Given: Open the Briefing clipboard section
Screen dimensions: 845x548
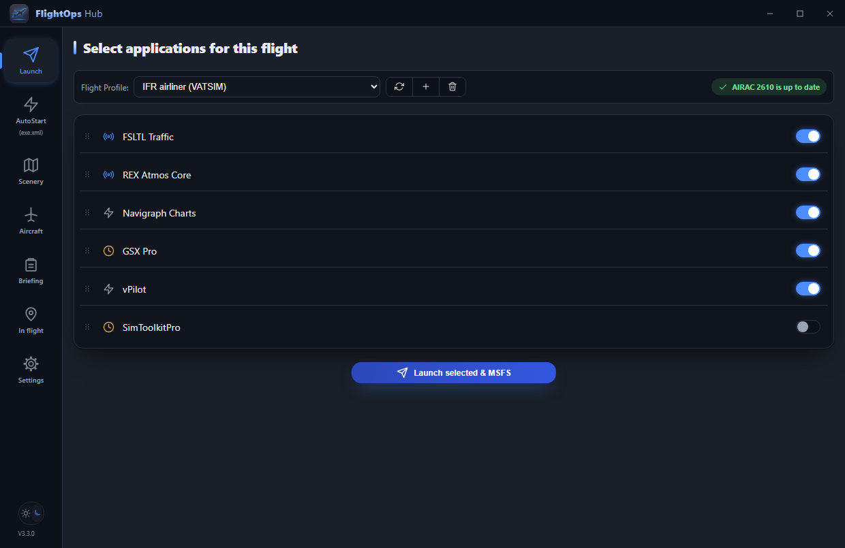Looking at the screenshot, I should pos(31,270).
